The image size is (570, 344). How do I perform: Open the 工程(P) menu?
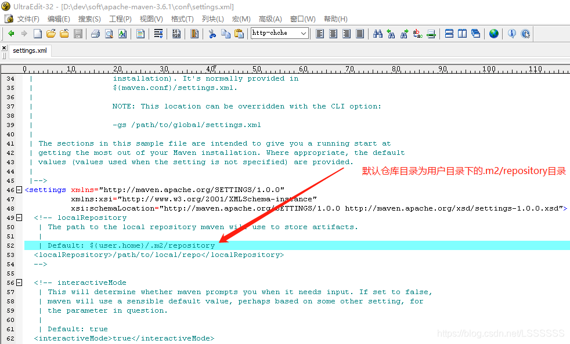point(120,19)
